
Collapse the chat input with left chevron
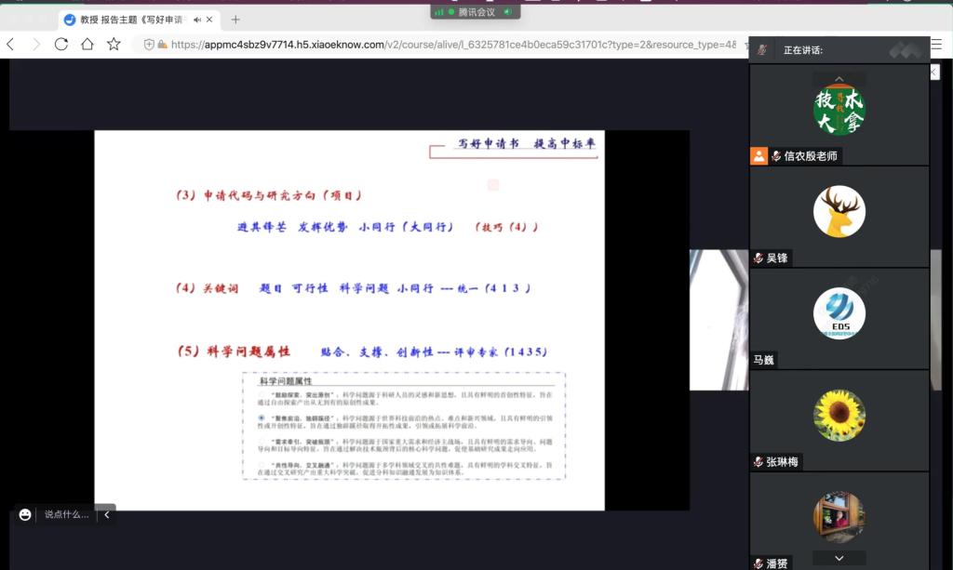[106, 514]
